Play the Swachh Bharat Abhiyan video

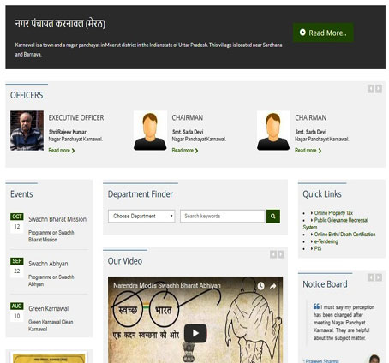click(195, 333)
